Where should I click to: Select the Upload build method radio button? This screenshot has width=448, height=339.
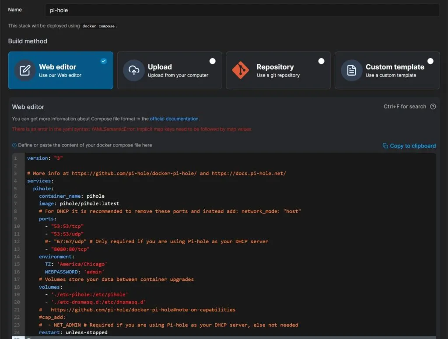click(213, 61)
